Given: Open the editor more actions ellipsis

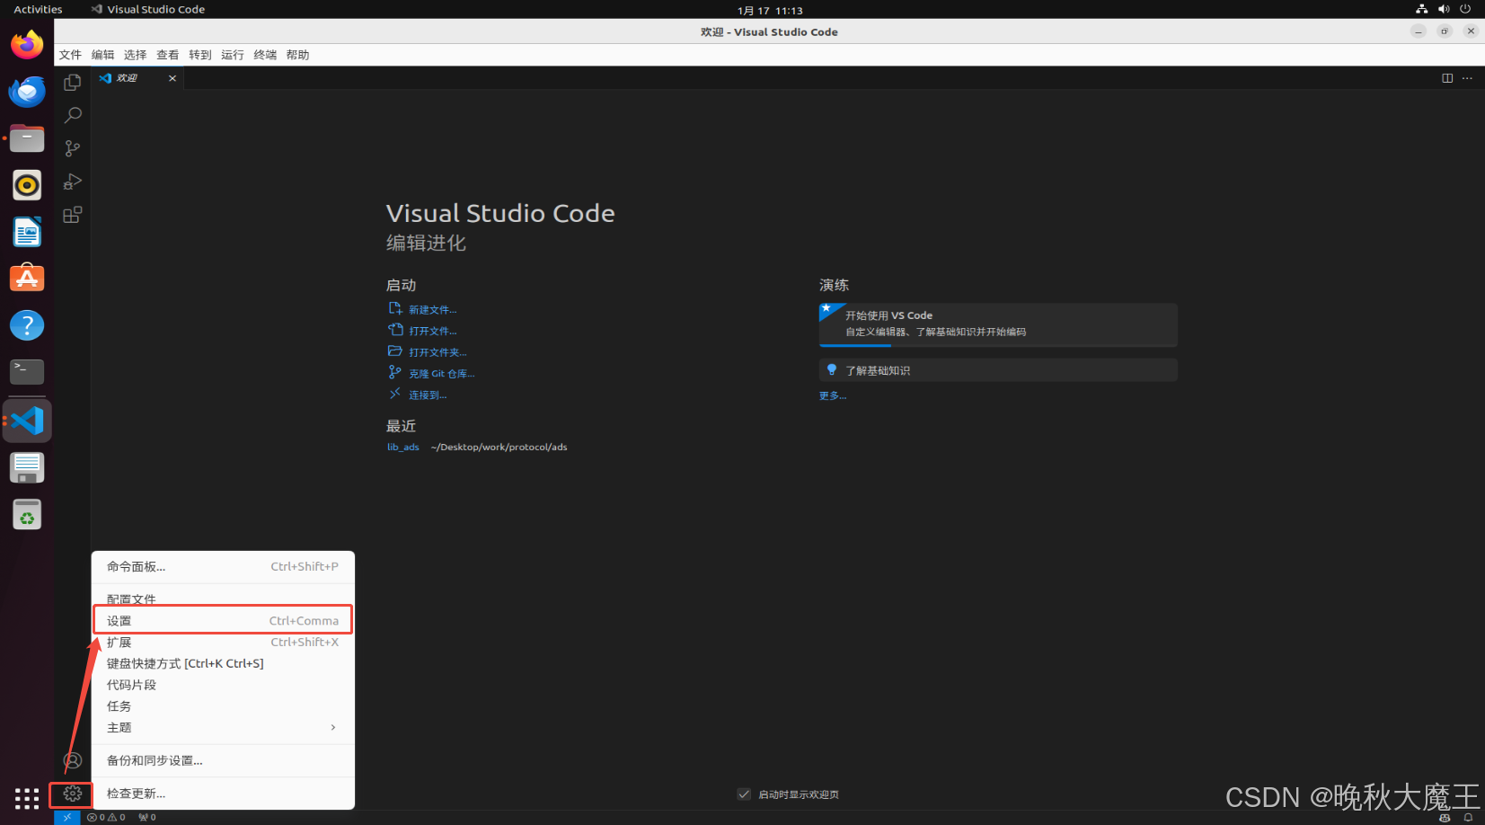Looking at the screenshot, I should pos(1467,78).
